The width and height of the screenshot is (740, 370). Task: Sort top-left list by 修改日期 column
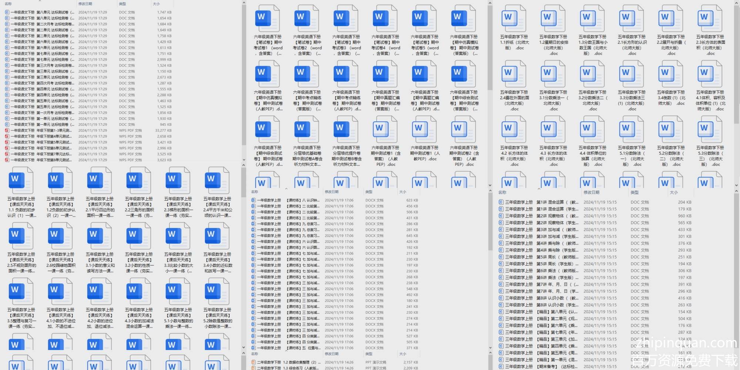pyautogui.click(x=85, y=4)
